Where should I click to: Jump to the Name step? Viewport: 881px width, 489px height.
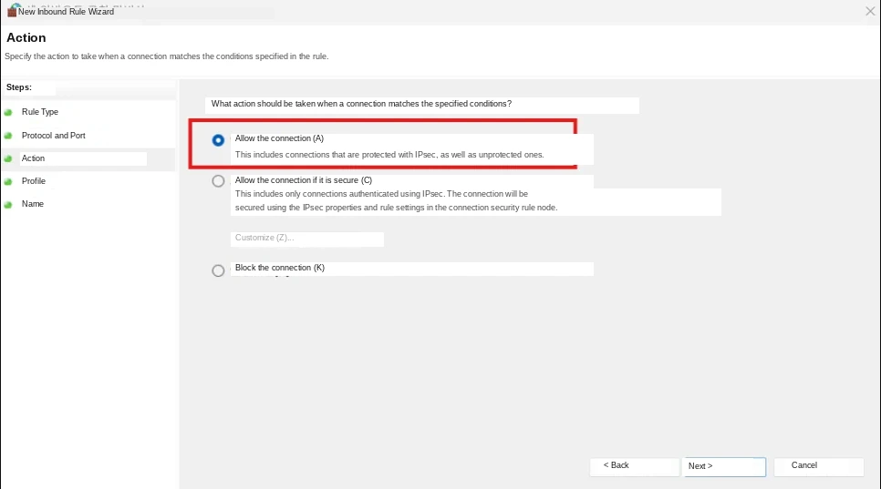coord(33,204)
